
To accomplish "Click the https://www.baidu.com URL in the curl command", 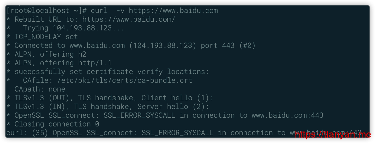I will click(x=173, y=11).
